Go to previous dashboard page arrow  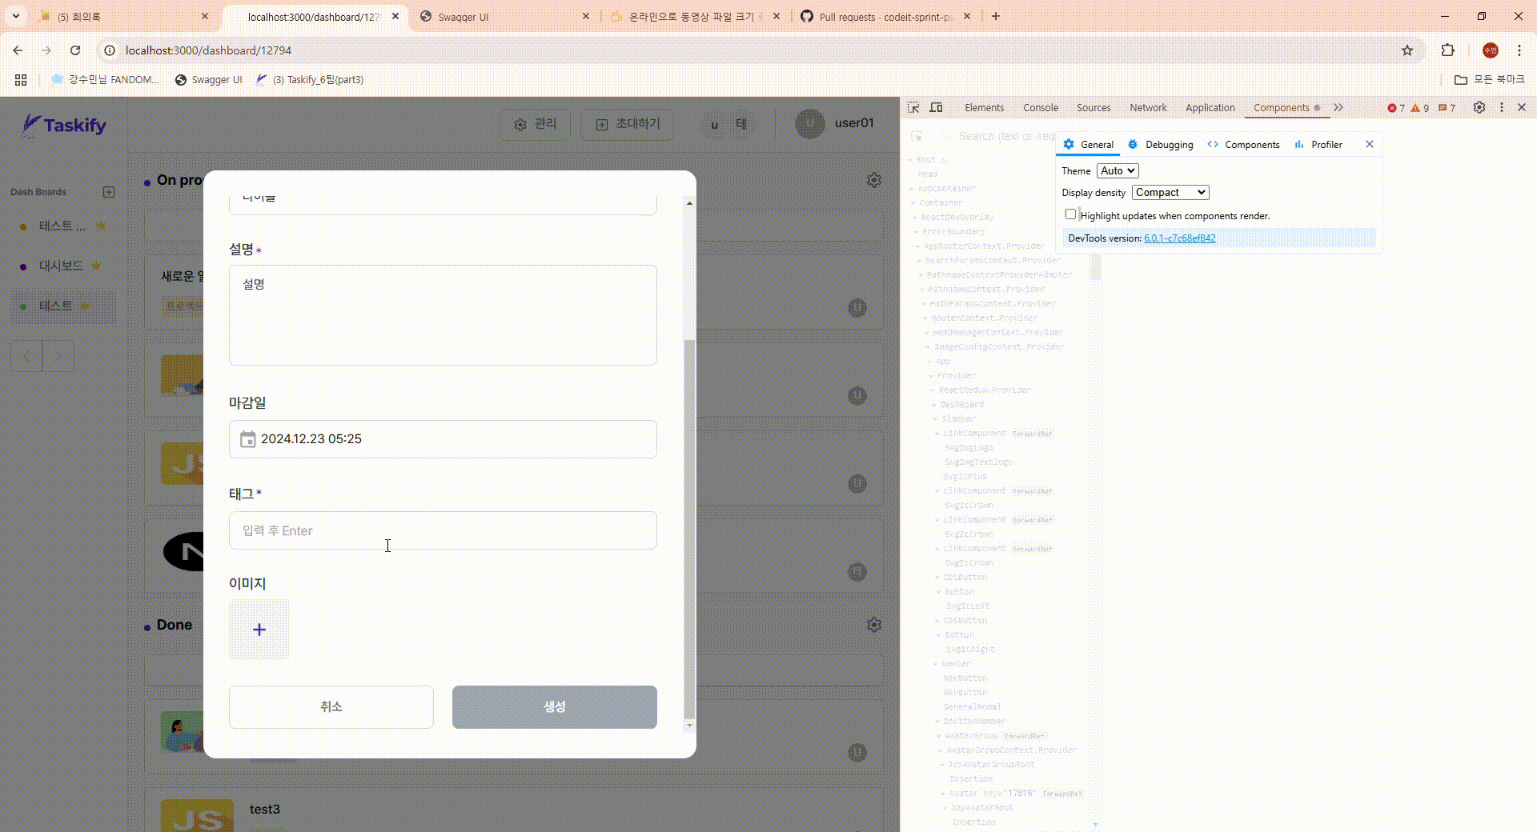(x=26, y=356)
